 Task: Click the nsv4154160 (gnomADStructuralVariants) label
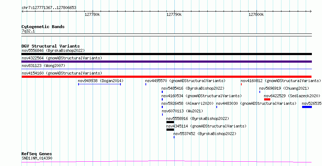pyautogui.click(x=62, y=73)
